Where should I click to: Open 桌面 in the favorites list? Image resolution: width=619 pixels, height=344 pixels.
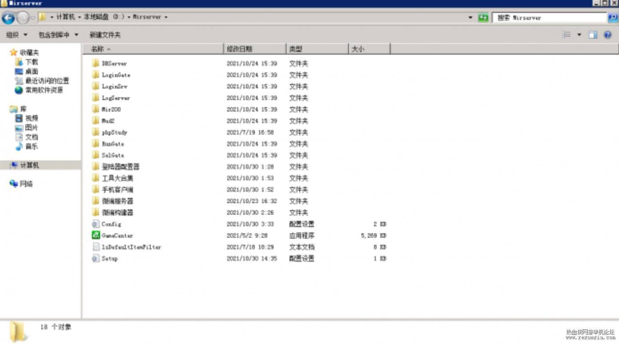pyautogui.click(x=31, y=71)
